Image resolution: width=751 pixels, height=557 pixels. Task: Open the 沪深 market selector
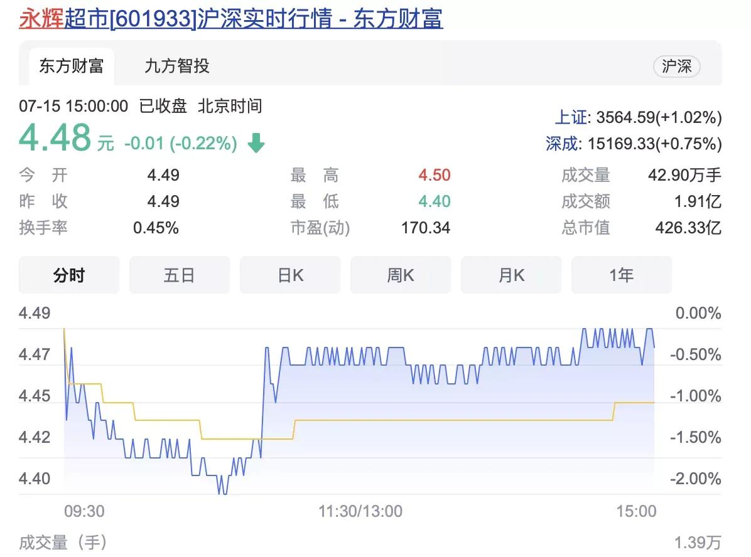[677, 65]
